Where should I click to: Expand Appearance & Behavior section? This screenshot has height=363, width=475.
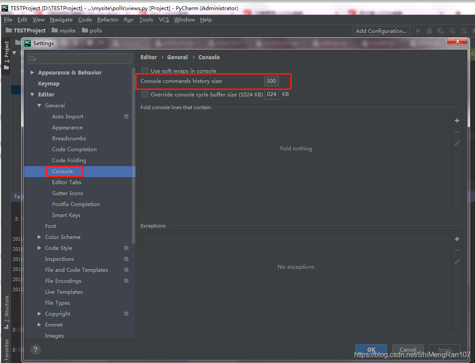point(32,73)
